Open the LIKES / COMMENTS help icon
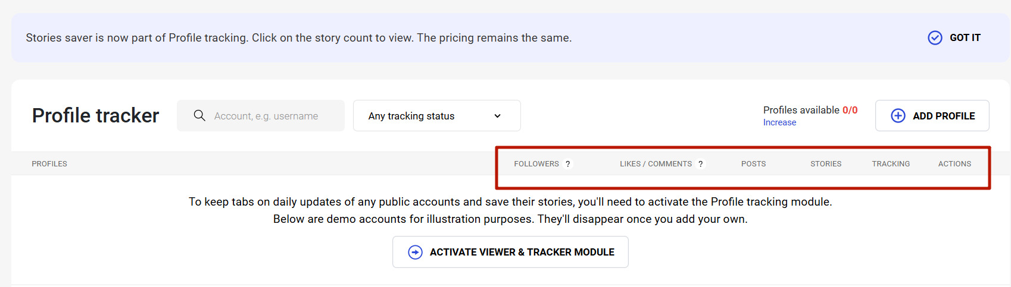 700,164
